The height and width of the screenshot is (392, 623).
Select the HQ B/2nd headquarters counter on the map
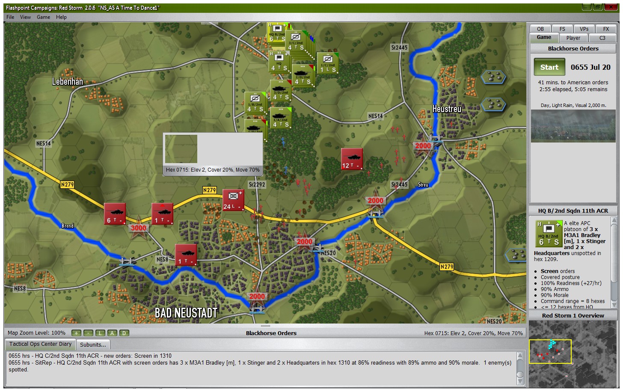[x=277, y=32]
